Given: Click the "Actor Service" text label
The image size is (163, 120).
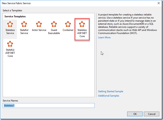Looking at the screenshot, I should point(39,30).
